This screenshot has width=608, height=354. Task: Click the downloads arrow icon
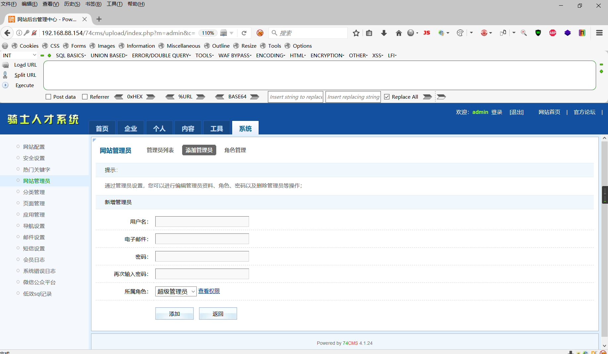point(384,33)
